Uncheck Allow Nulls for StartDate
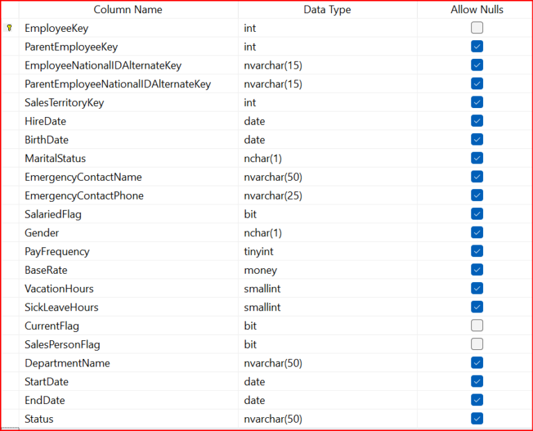This screenshot has width=533, height=431. (477, 381)
